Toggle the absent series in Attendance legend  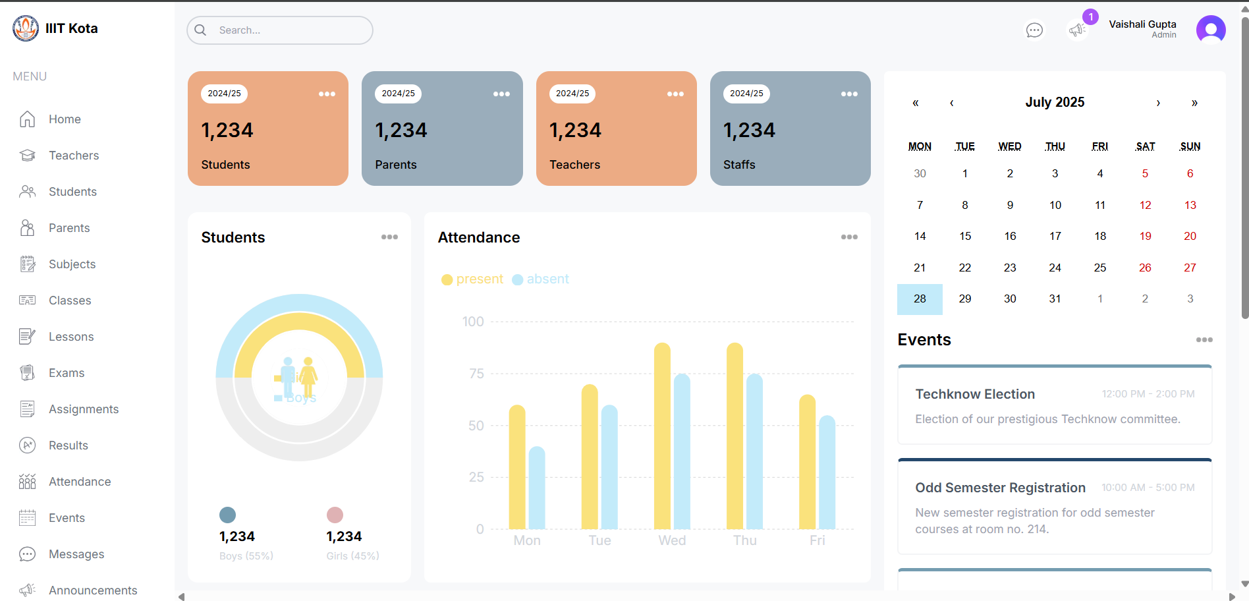point(540,279)
